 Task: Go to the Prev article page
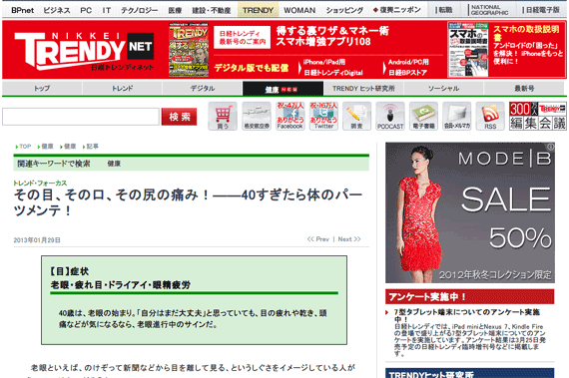[318, 239]
